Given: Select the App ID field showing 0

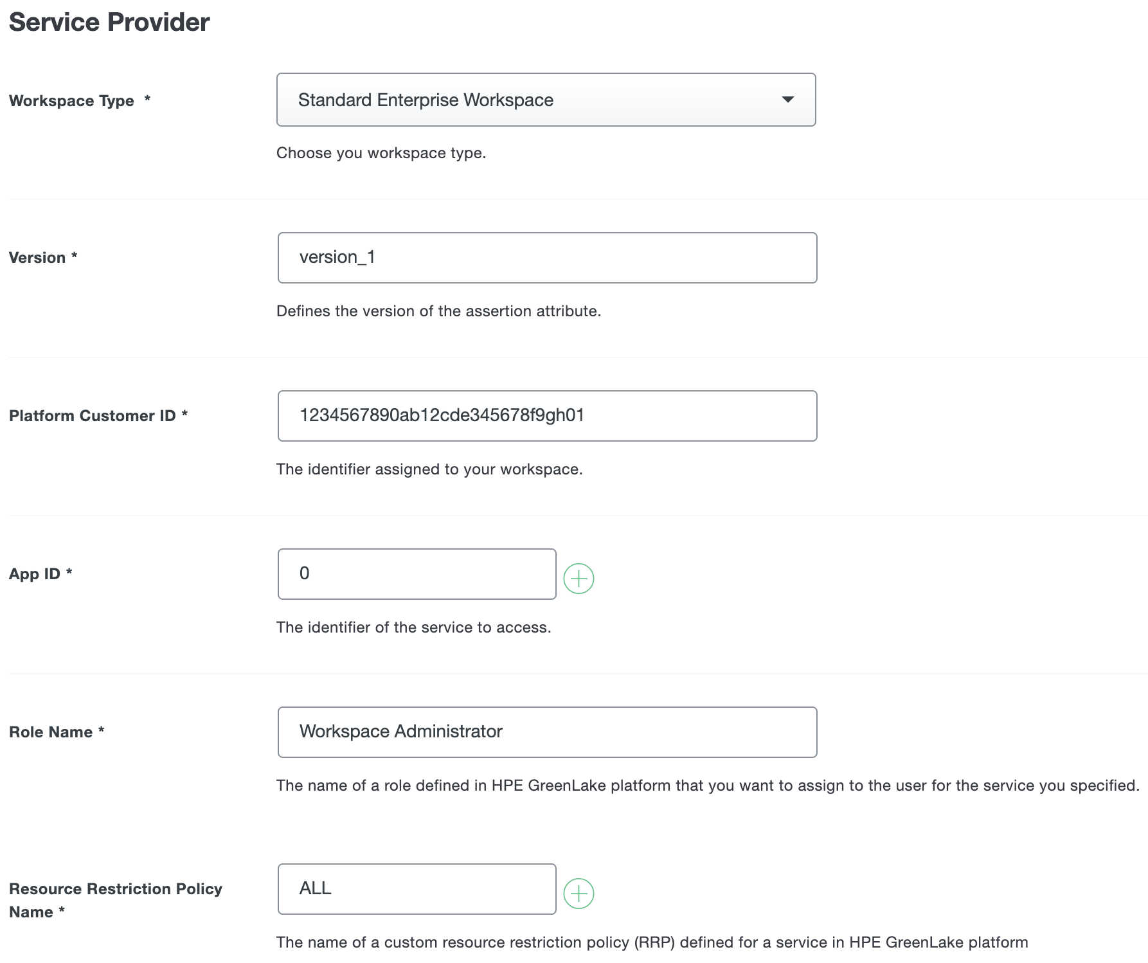Looking at the screenshot, I should (417, 573).
